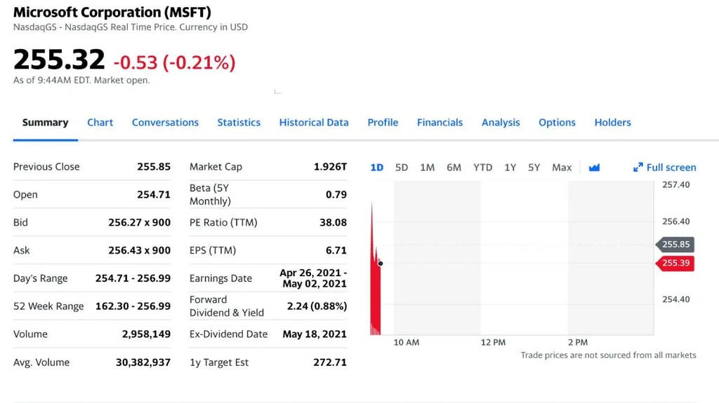Image resolution: width=719 pixels, height=403 pixels.
Task: Click the Full screen expand icon
Action: [x=638, y=168]
